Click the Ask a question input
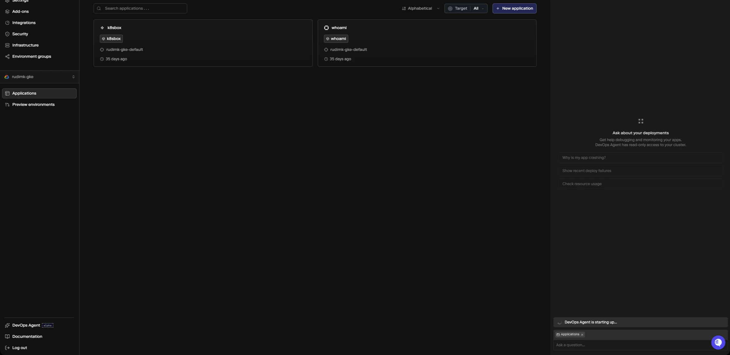The height and width of the screenshot is (355, 730). tap(631, 345)
